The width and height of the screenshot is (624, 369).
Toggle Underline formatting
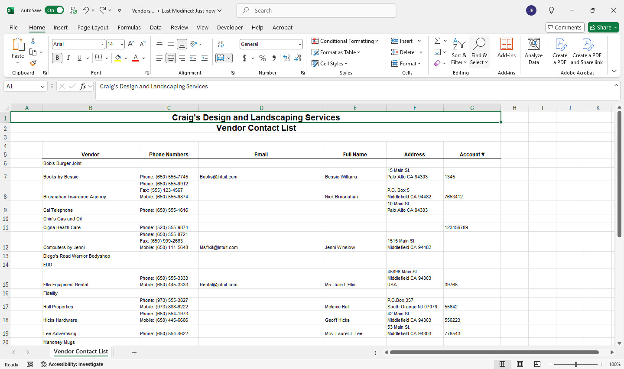[x=79, y=58]
